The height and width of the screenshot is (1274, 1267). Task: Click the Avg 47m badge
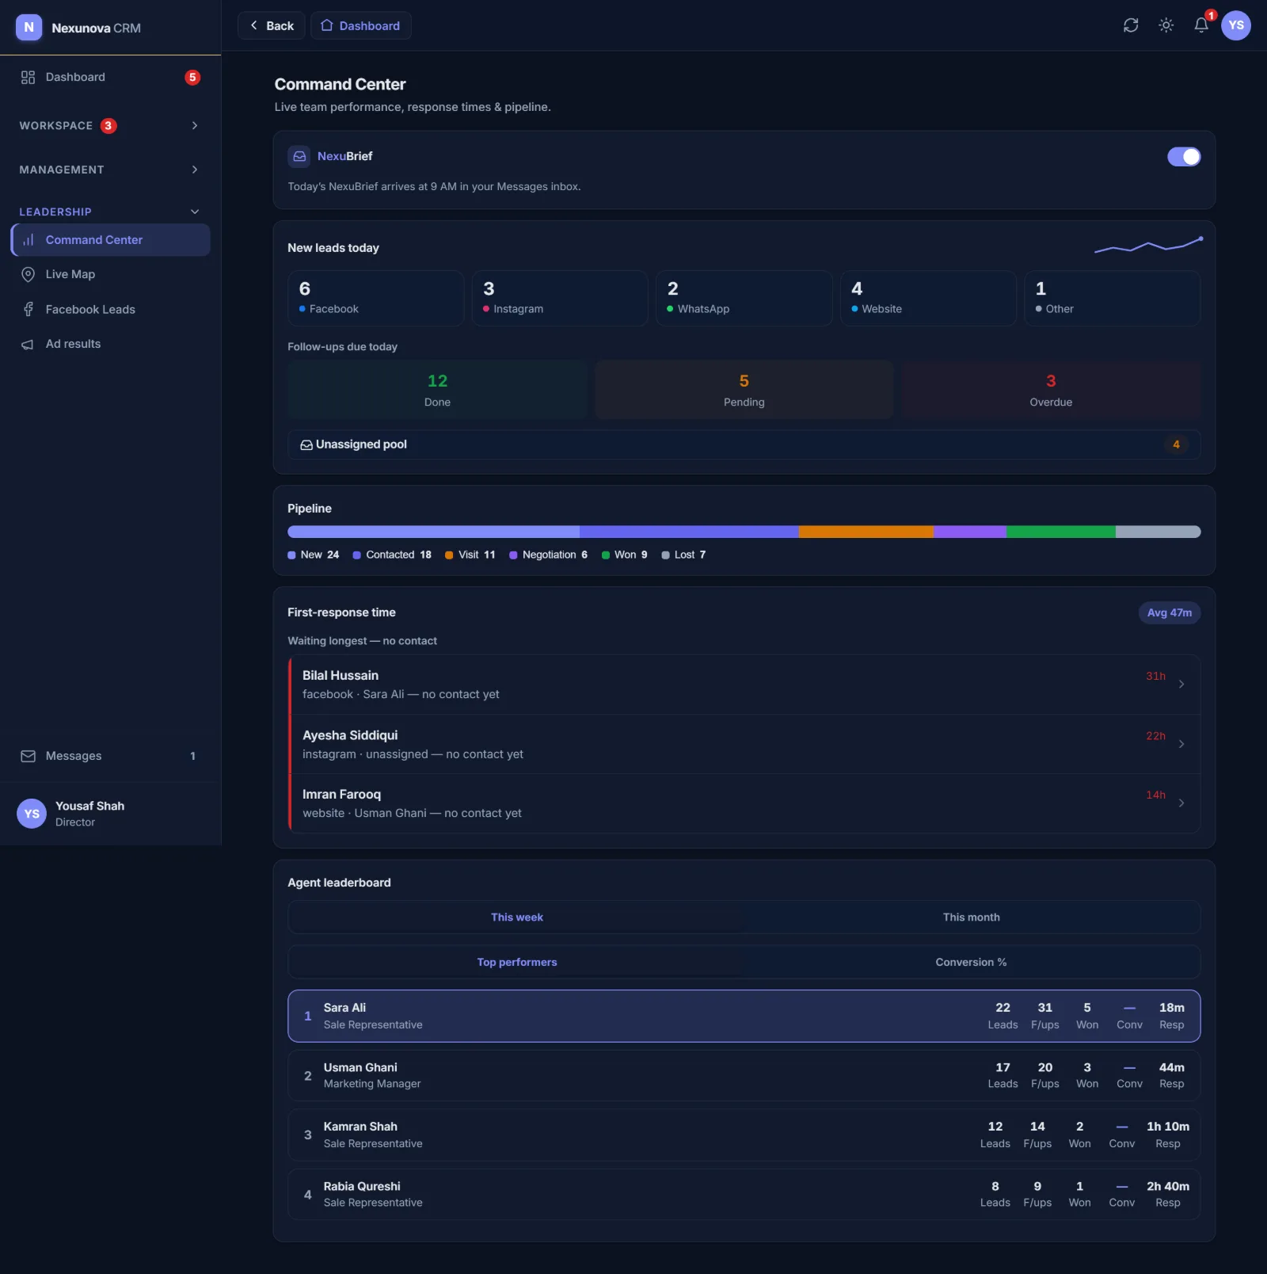[x=1170, y=612]
